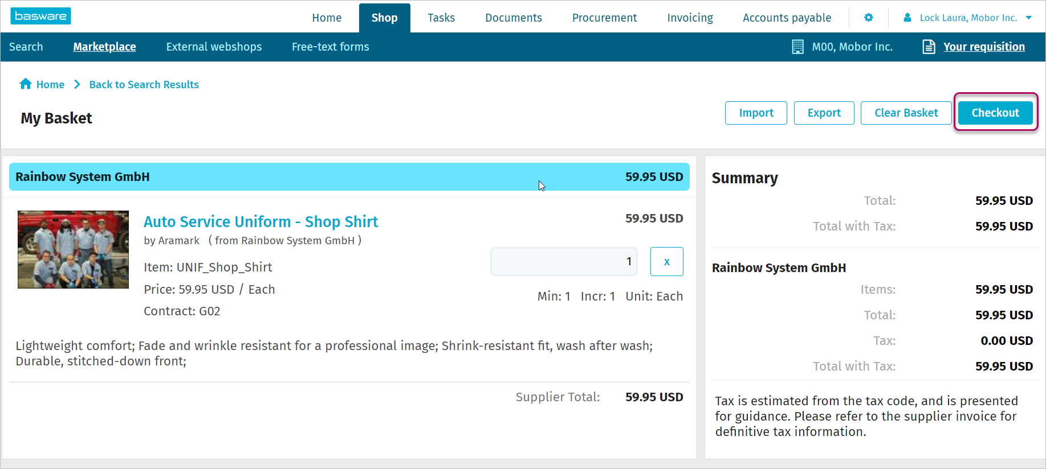1046x469 pixels.
Task: Click Lock Laura, Mobor Inc. user name
Action: pyautogui.click(x=968, y=18)
